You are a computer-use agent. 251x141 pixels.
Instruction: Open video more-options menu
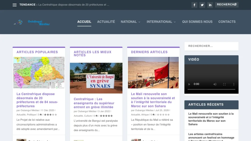point(234,84)
